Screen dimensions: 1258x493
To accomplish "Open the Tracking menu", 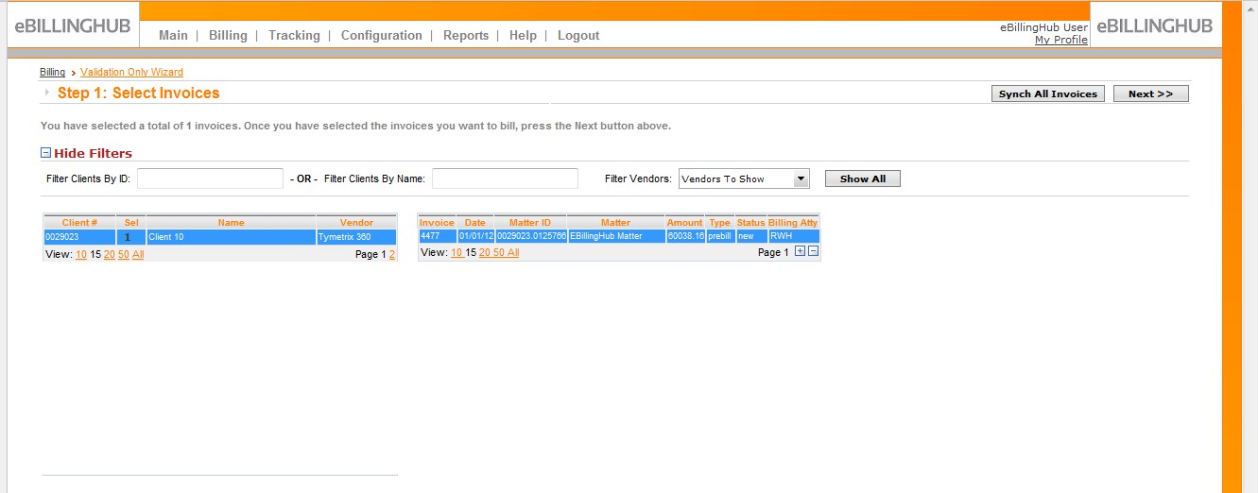I will 294,35.
